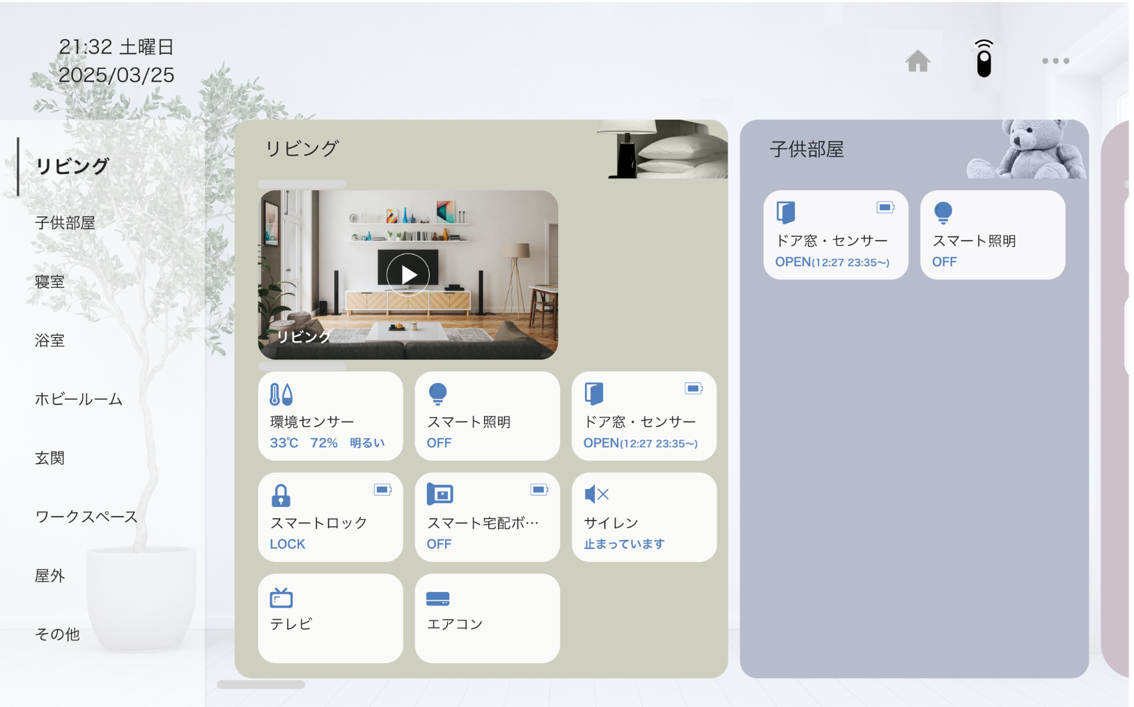Open the リビング ドア窓・センサー tile
Image resolution: width=1134 pixels, height=707 pixels.
point(644,416)
